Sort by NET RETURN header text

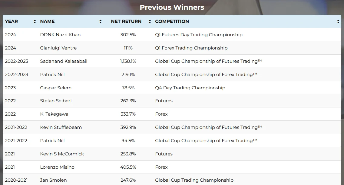tap(126, 21)
